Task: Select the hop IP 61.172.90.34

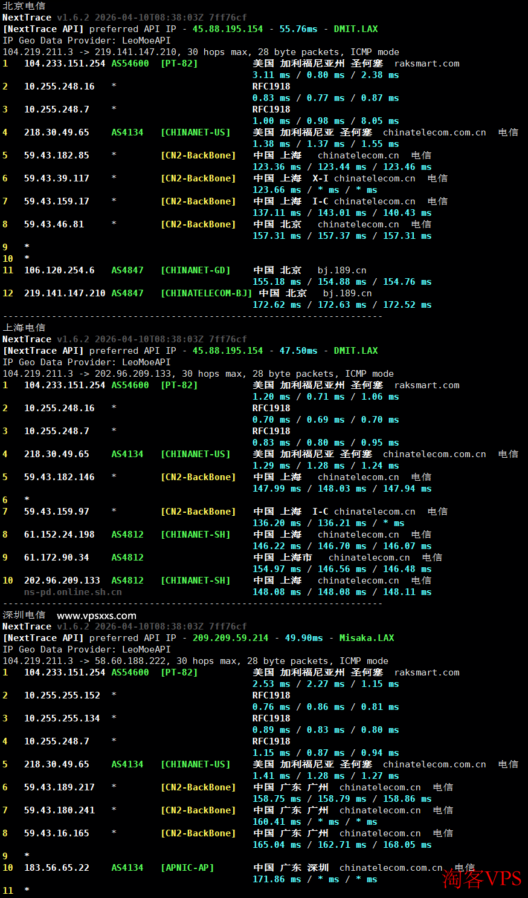Action: point(57,558)
